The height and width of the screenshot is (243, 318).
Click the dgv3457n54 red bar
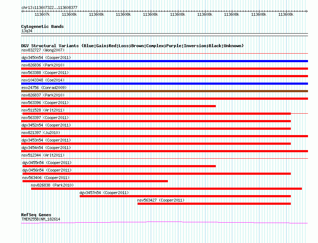click(x=185, y=196)
